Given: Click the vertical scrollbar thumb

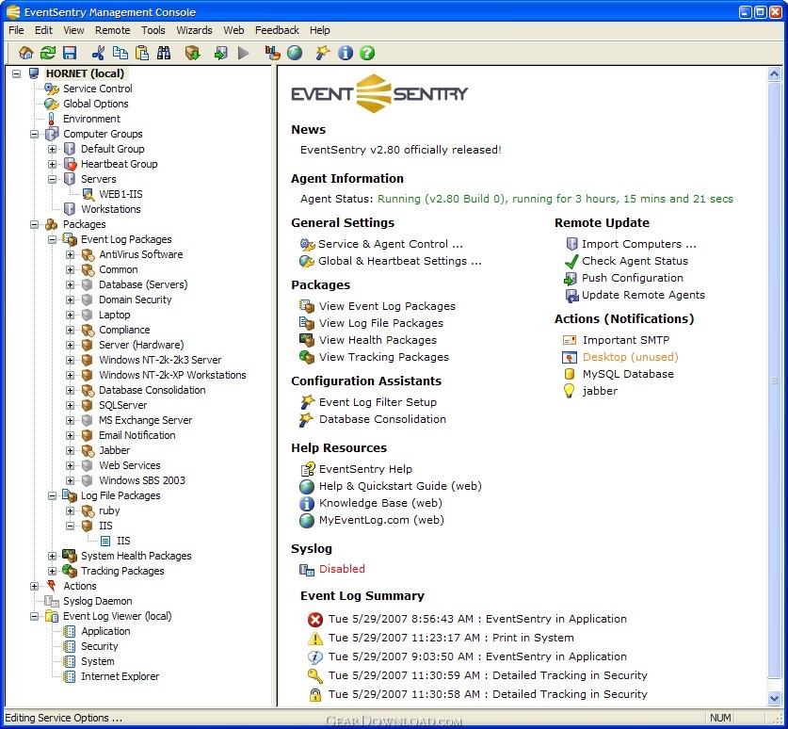Looking at the screenshot, I should coord(775,381).
